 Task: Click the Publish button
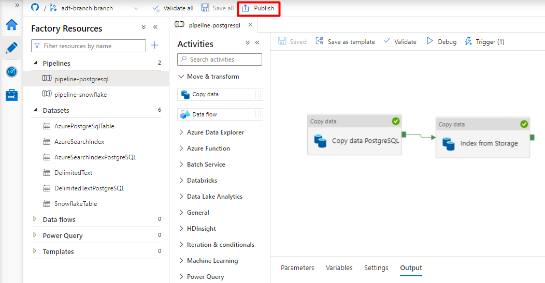point(258,8)
